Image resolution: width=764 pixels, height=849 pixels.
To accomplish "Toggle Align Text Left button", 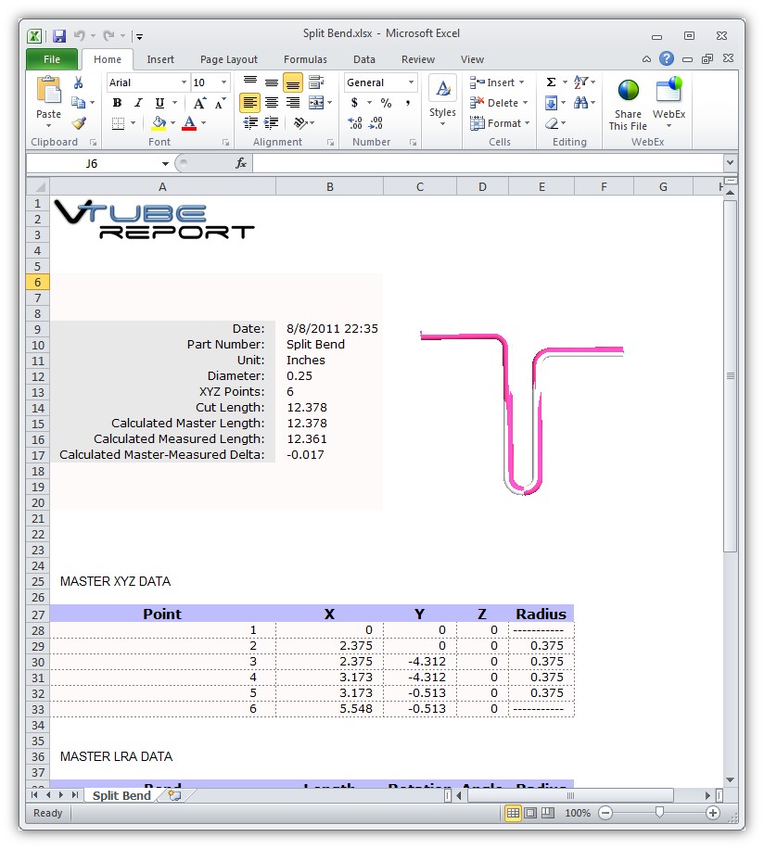I will pyautogui.click(x=249, y=103).
